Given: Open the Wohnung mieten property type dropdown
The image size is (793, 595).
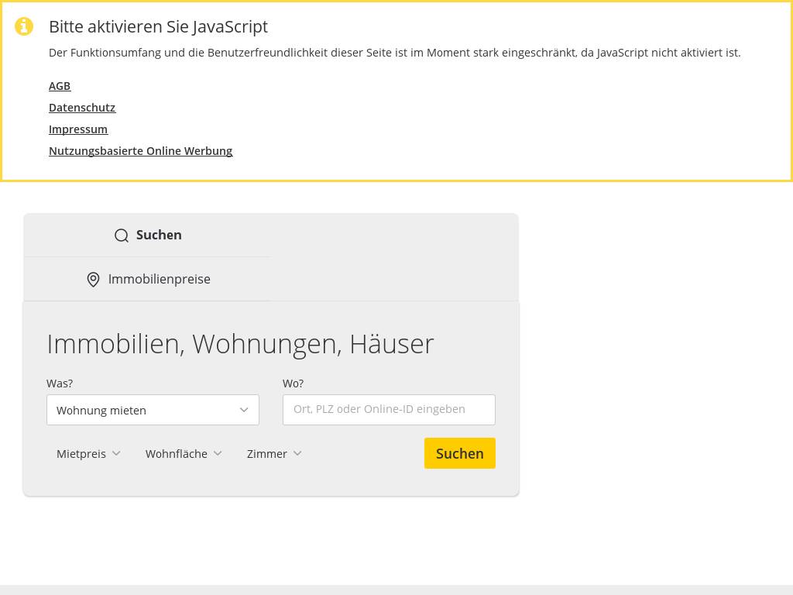Looking at the screenshot, I should (x=153, y=410).
